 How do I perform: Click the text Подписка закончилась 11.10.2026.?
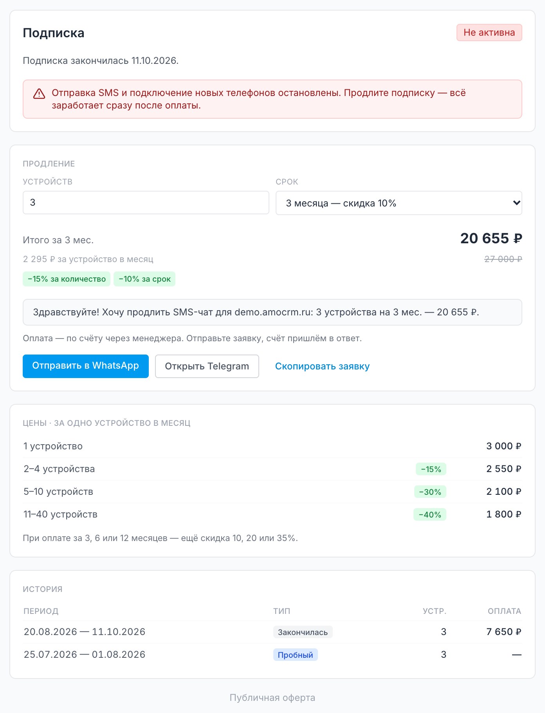(101, 61)
